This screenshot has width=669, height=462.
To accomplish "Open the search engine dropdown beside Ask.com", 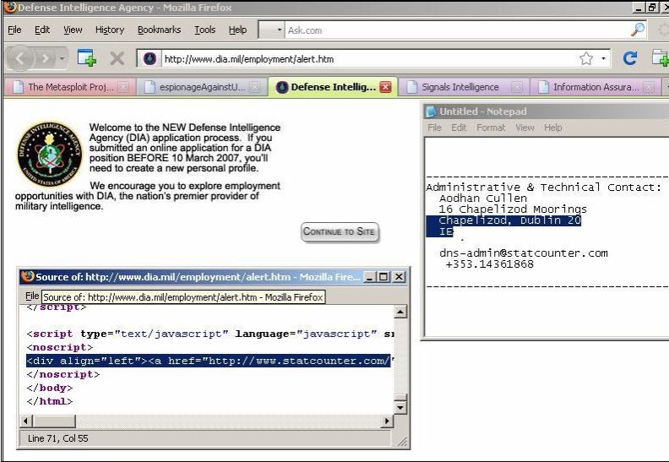I will (x=280, y=30).
